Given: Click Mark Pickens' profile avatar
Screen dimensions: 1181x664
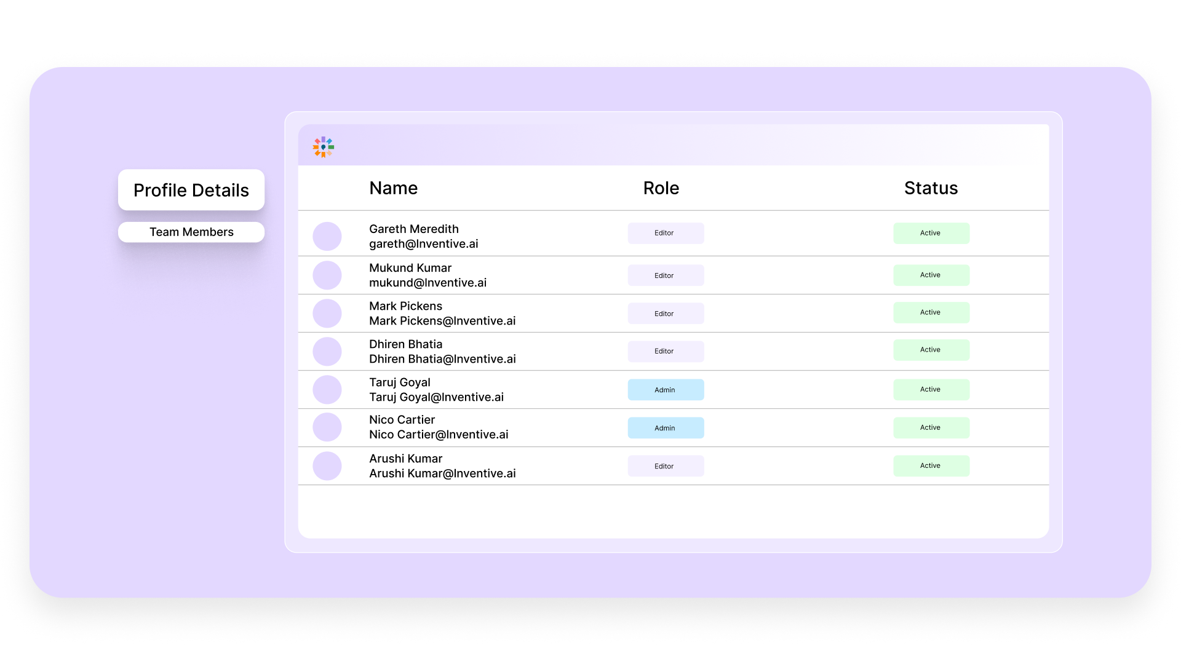Looking at the screenshot, I should [x=327, y=313].
